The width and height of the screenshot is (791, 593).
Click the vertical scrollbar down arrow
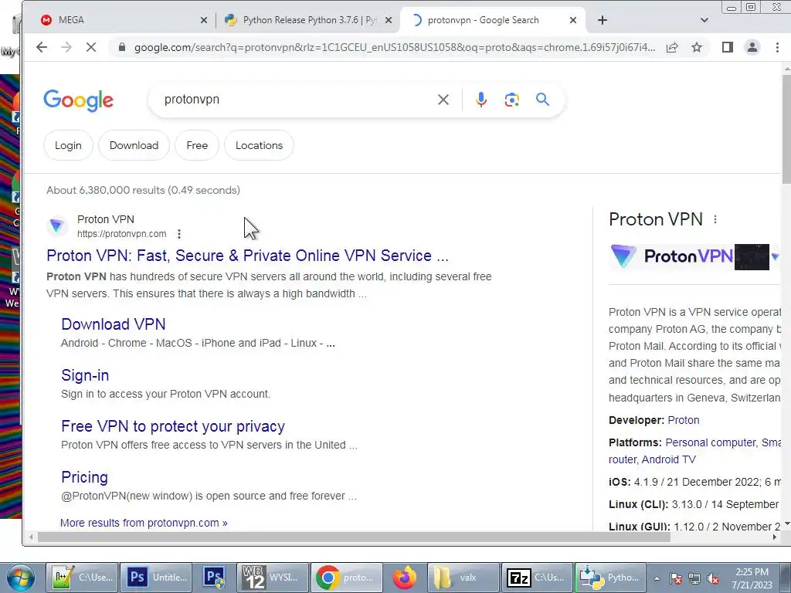click(786, 524)
